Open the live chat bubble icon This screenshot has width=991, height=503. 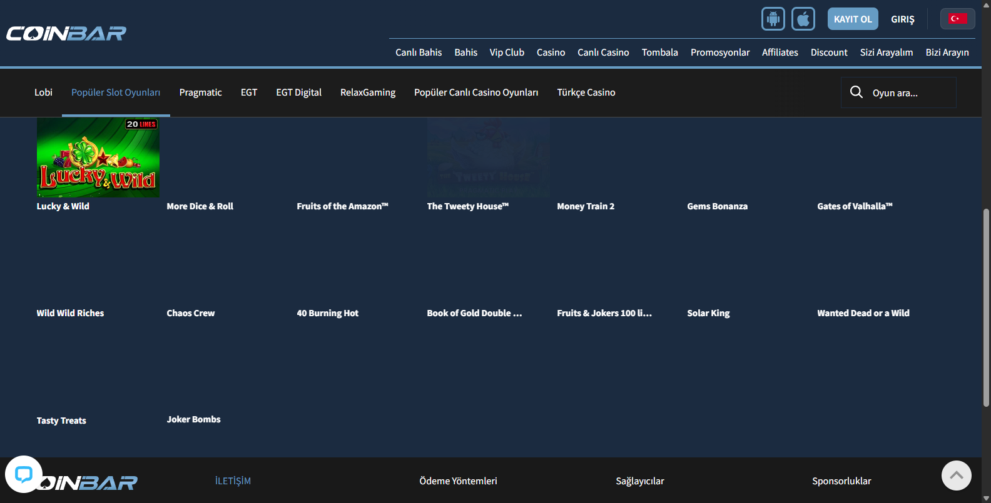click(x=24, y=474)
